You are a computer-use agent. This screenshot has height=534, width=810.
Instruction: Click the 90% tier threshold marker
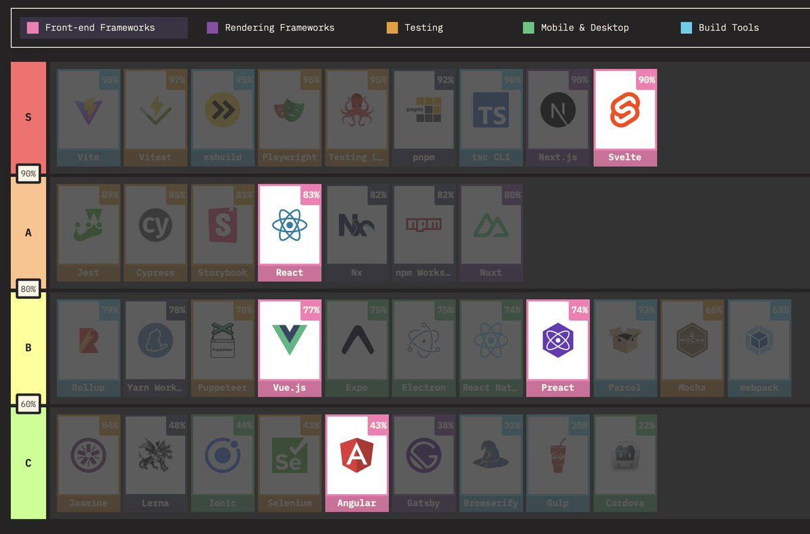28,173
